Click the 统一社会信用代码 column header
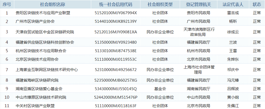265x109 pixels. [116, 5]
